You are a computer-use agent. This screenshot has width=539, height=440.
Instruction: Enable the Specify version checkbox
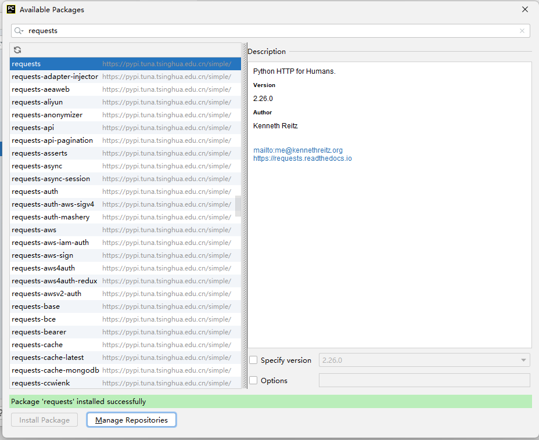(253, 360)
